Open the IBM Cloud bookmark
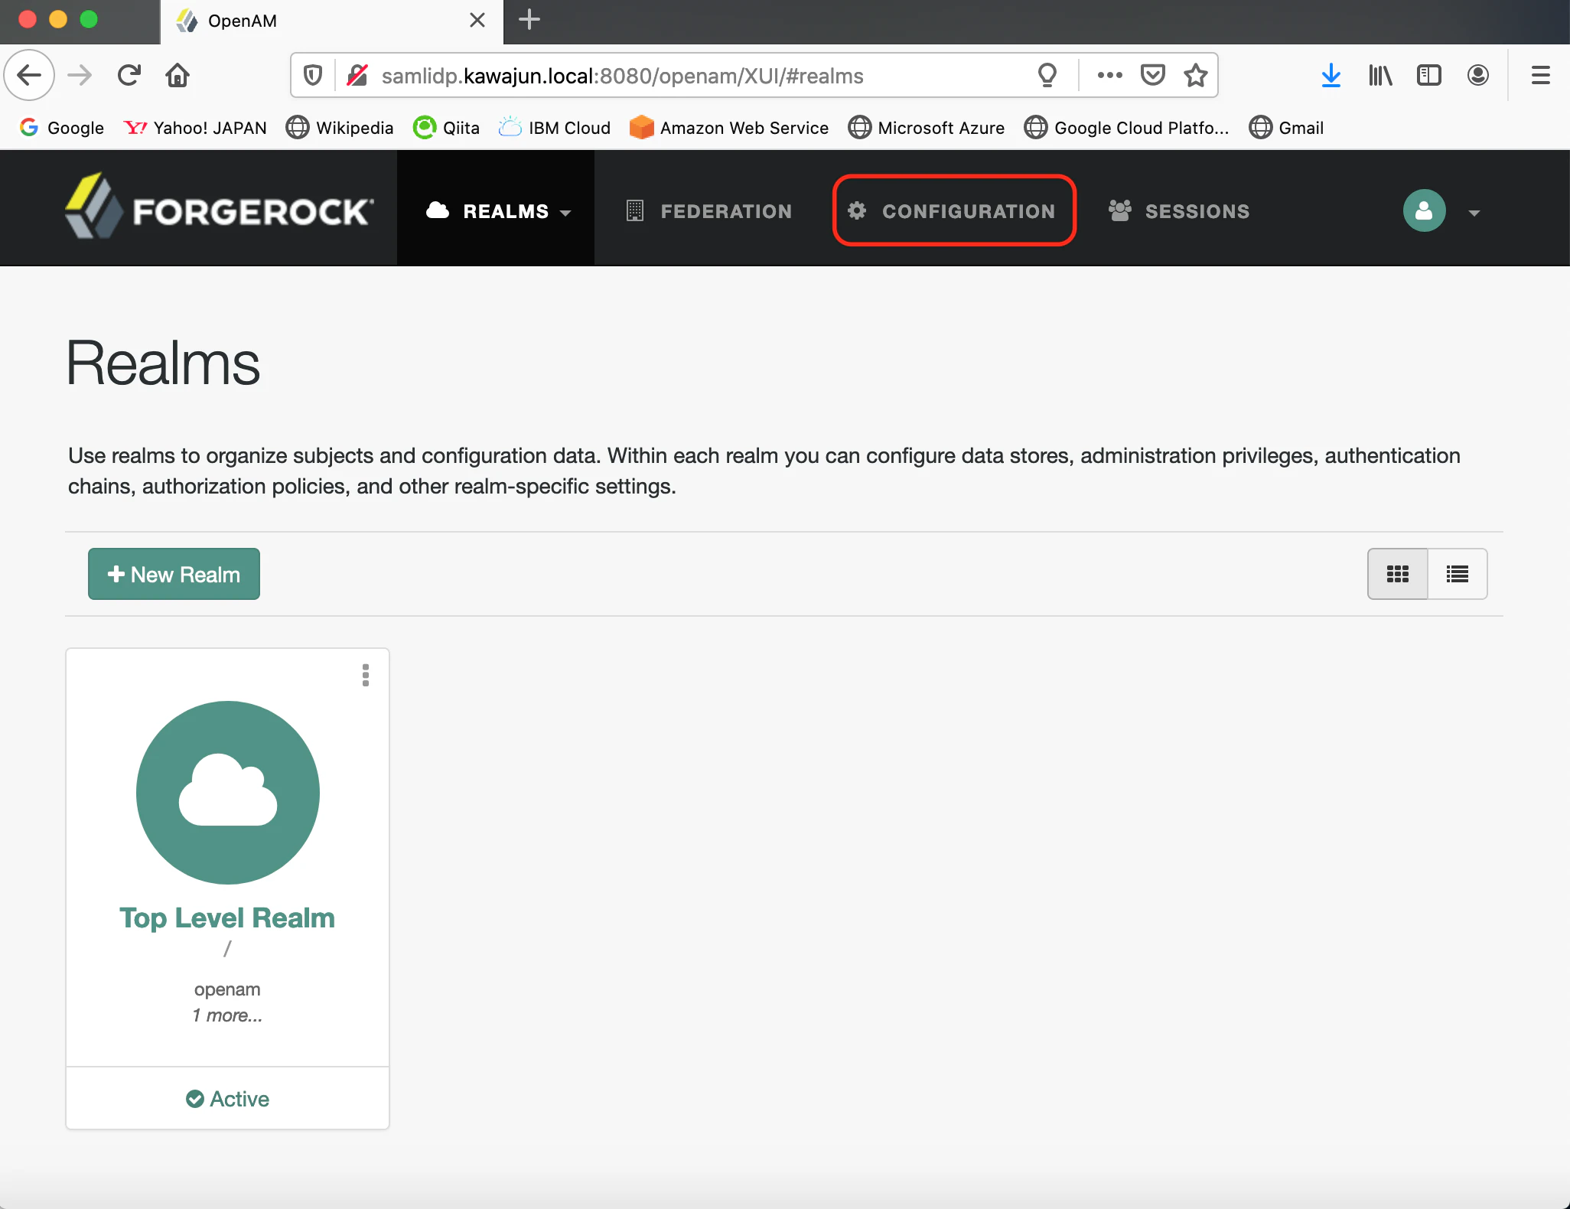 [x=554, y=128]
